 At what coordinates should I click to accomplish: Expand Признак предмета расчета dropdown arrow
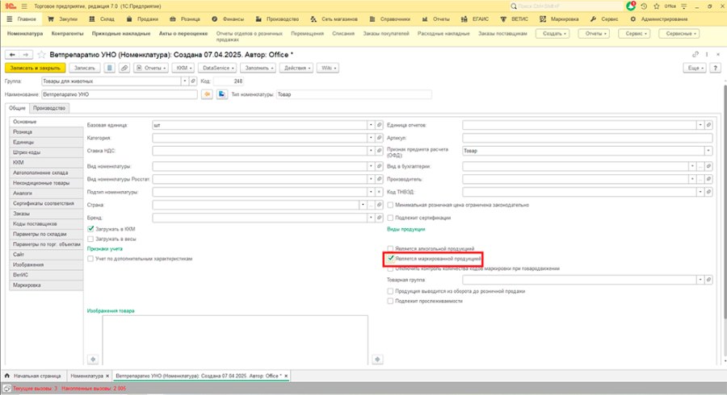[708, 151]
